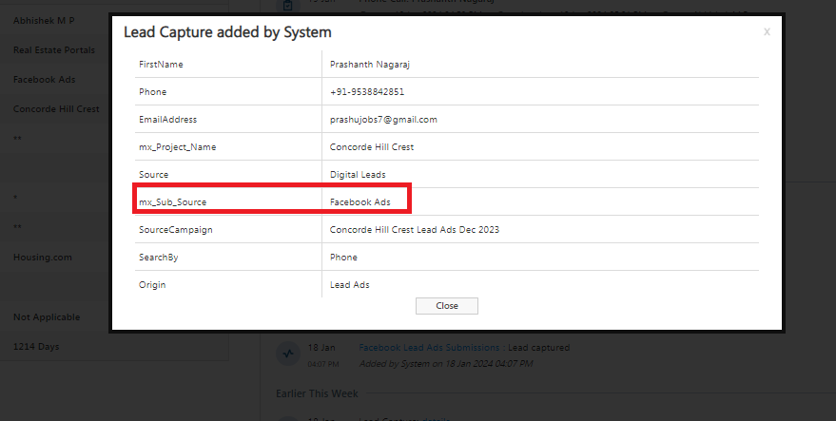Click the Lead Capture added by System title

click(x=227, y=32)
